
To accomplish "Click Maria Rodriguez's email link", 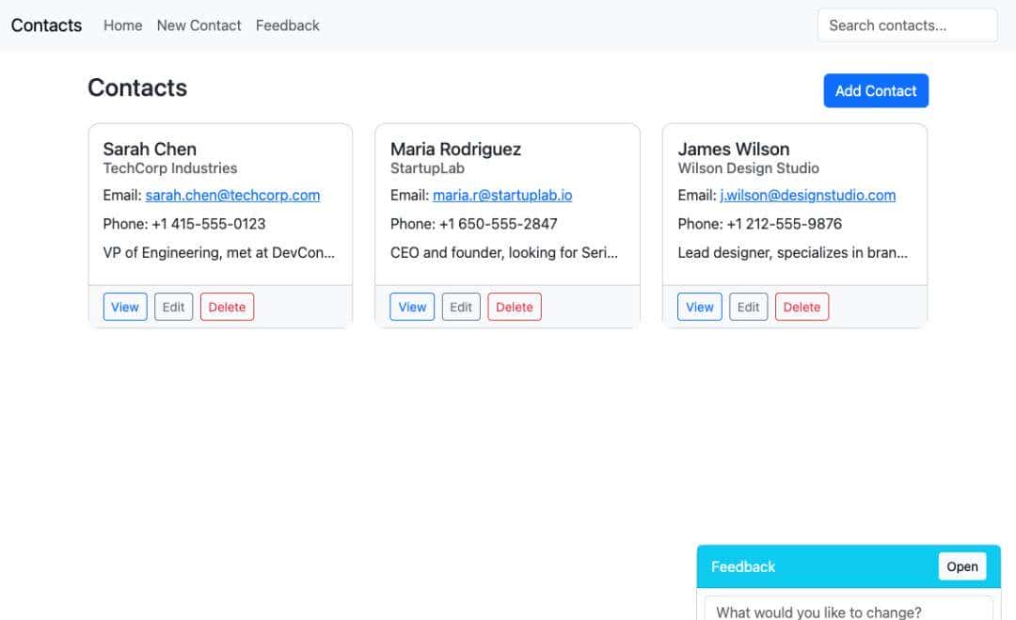I will [502, 196].
